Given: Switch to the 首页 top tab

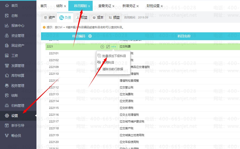Looking at the screenshot, I should coord(44,6).
